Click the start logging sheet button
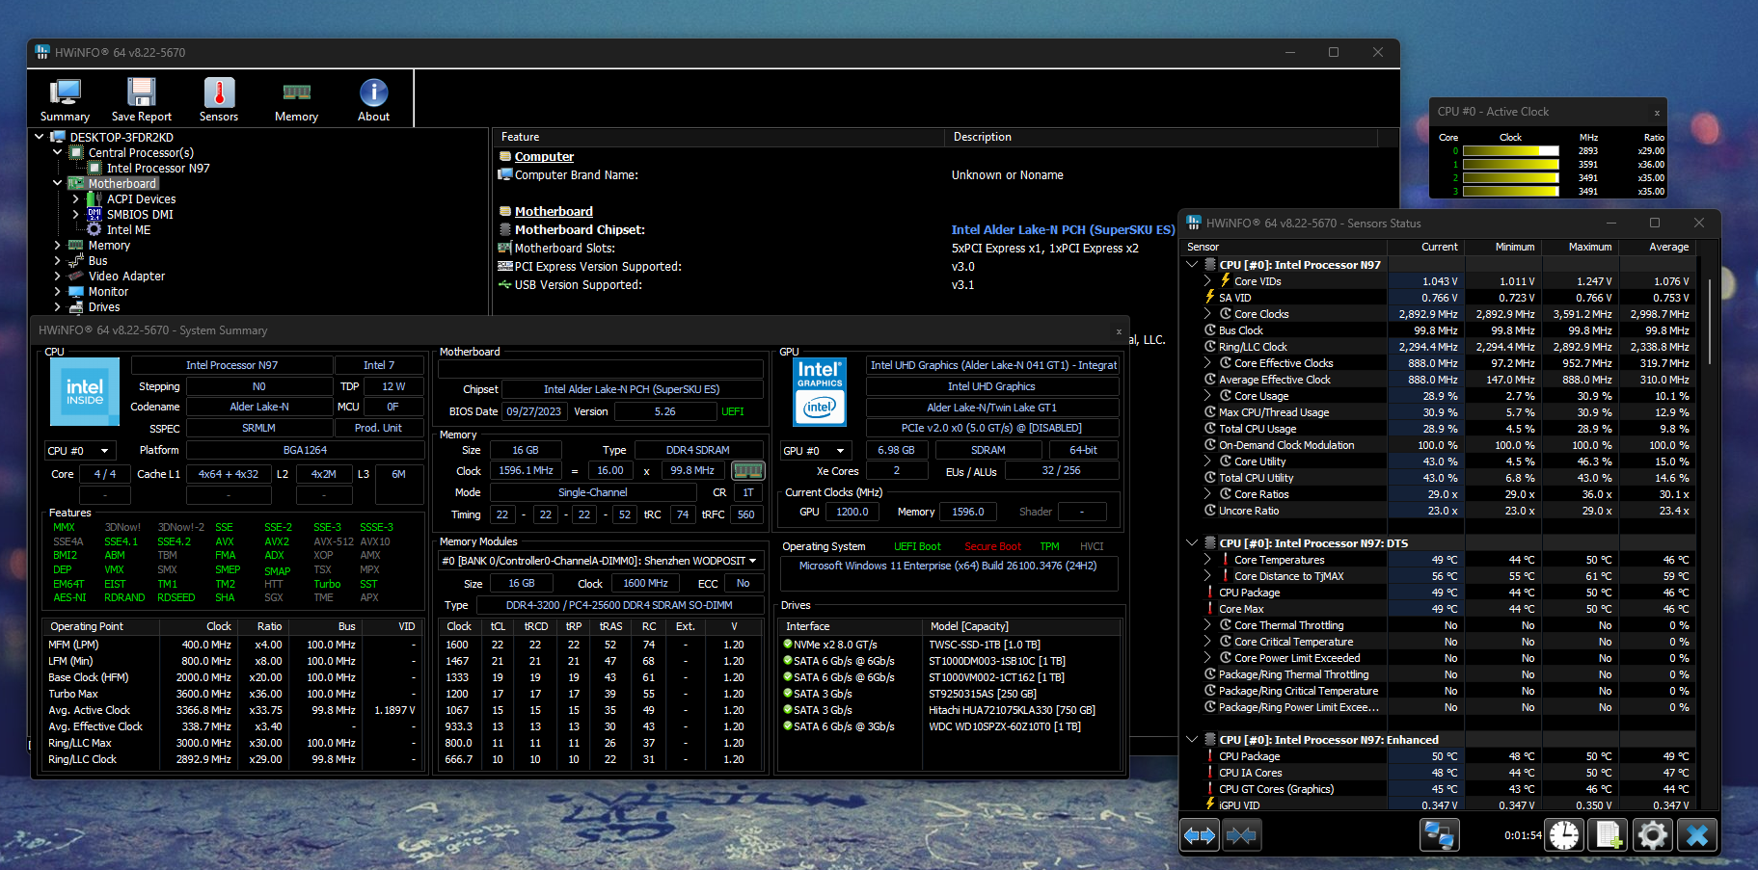This screenshot has height=870, width=1758. [1609, 835]
